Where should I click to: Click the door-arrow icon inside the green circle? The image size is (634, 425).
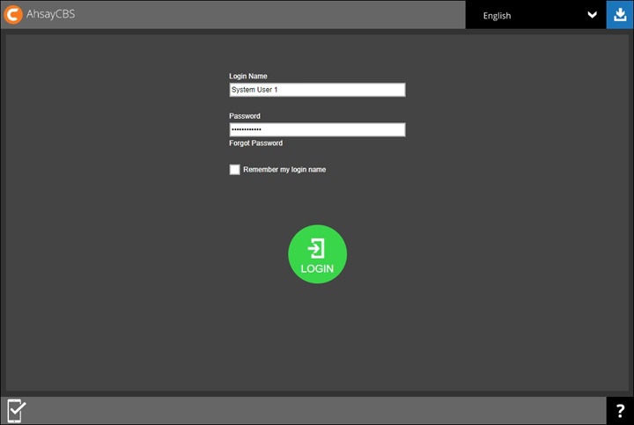pyautogui.click(x=317, y=248)
